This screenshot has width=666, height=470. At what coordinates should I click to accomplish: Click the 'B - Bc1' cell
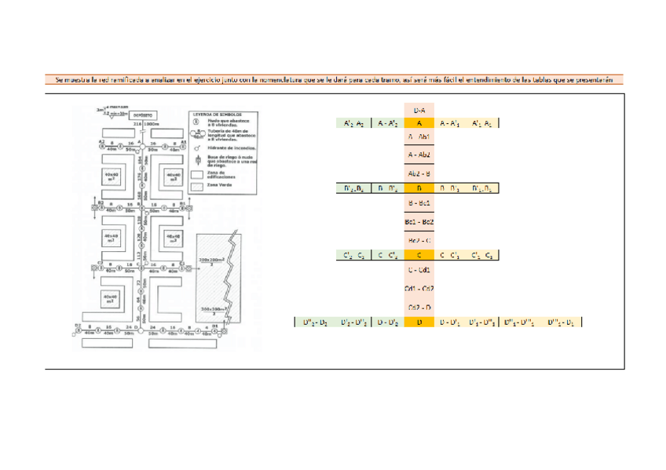point(419,202)
